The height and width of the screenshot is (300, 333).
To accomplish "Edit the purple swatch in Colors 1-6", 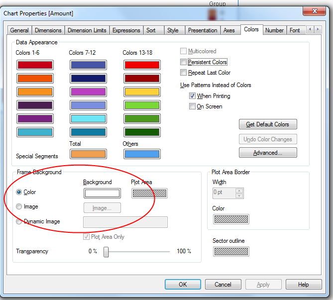I will point(35,119).
